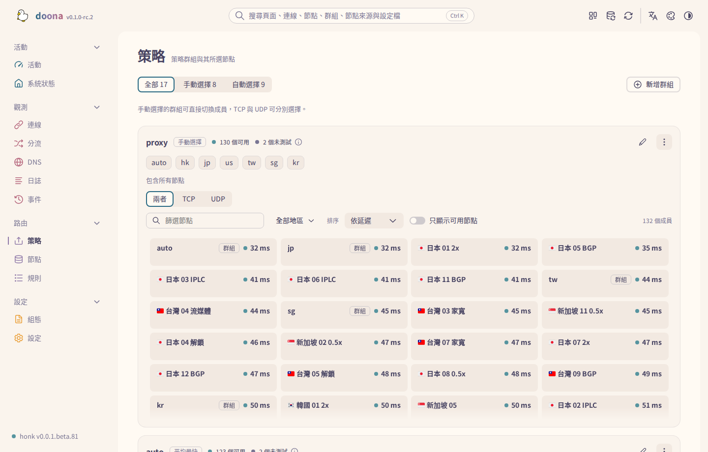Select the UDP protocol option
Screen dimensions: 708x452
pos(218,199)
